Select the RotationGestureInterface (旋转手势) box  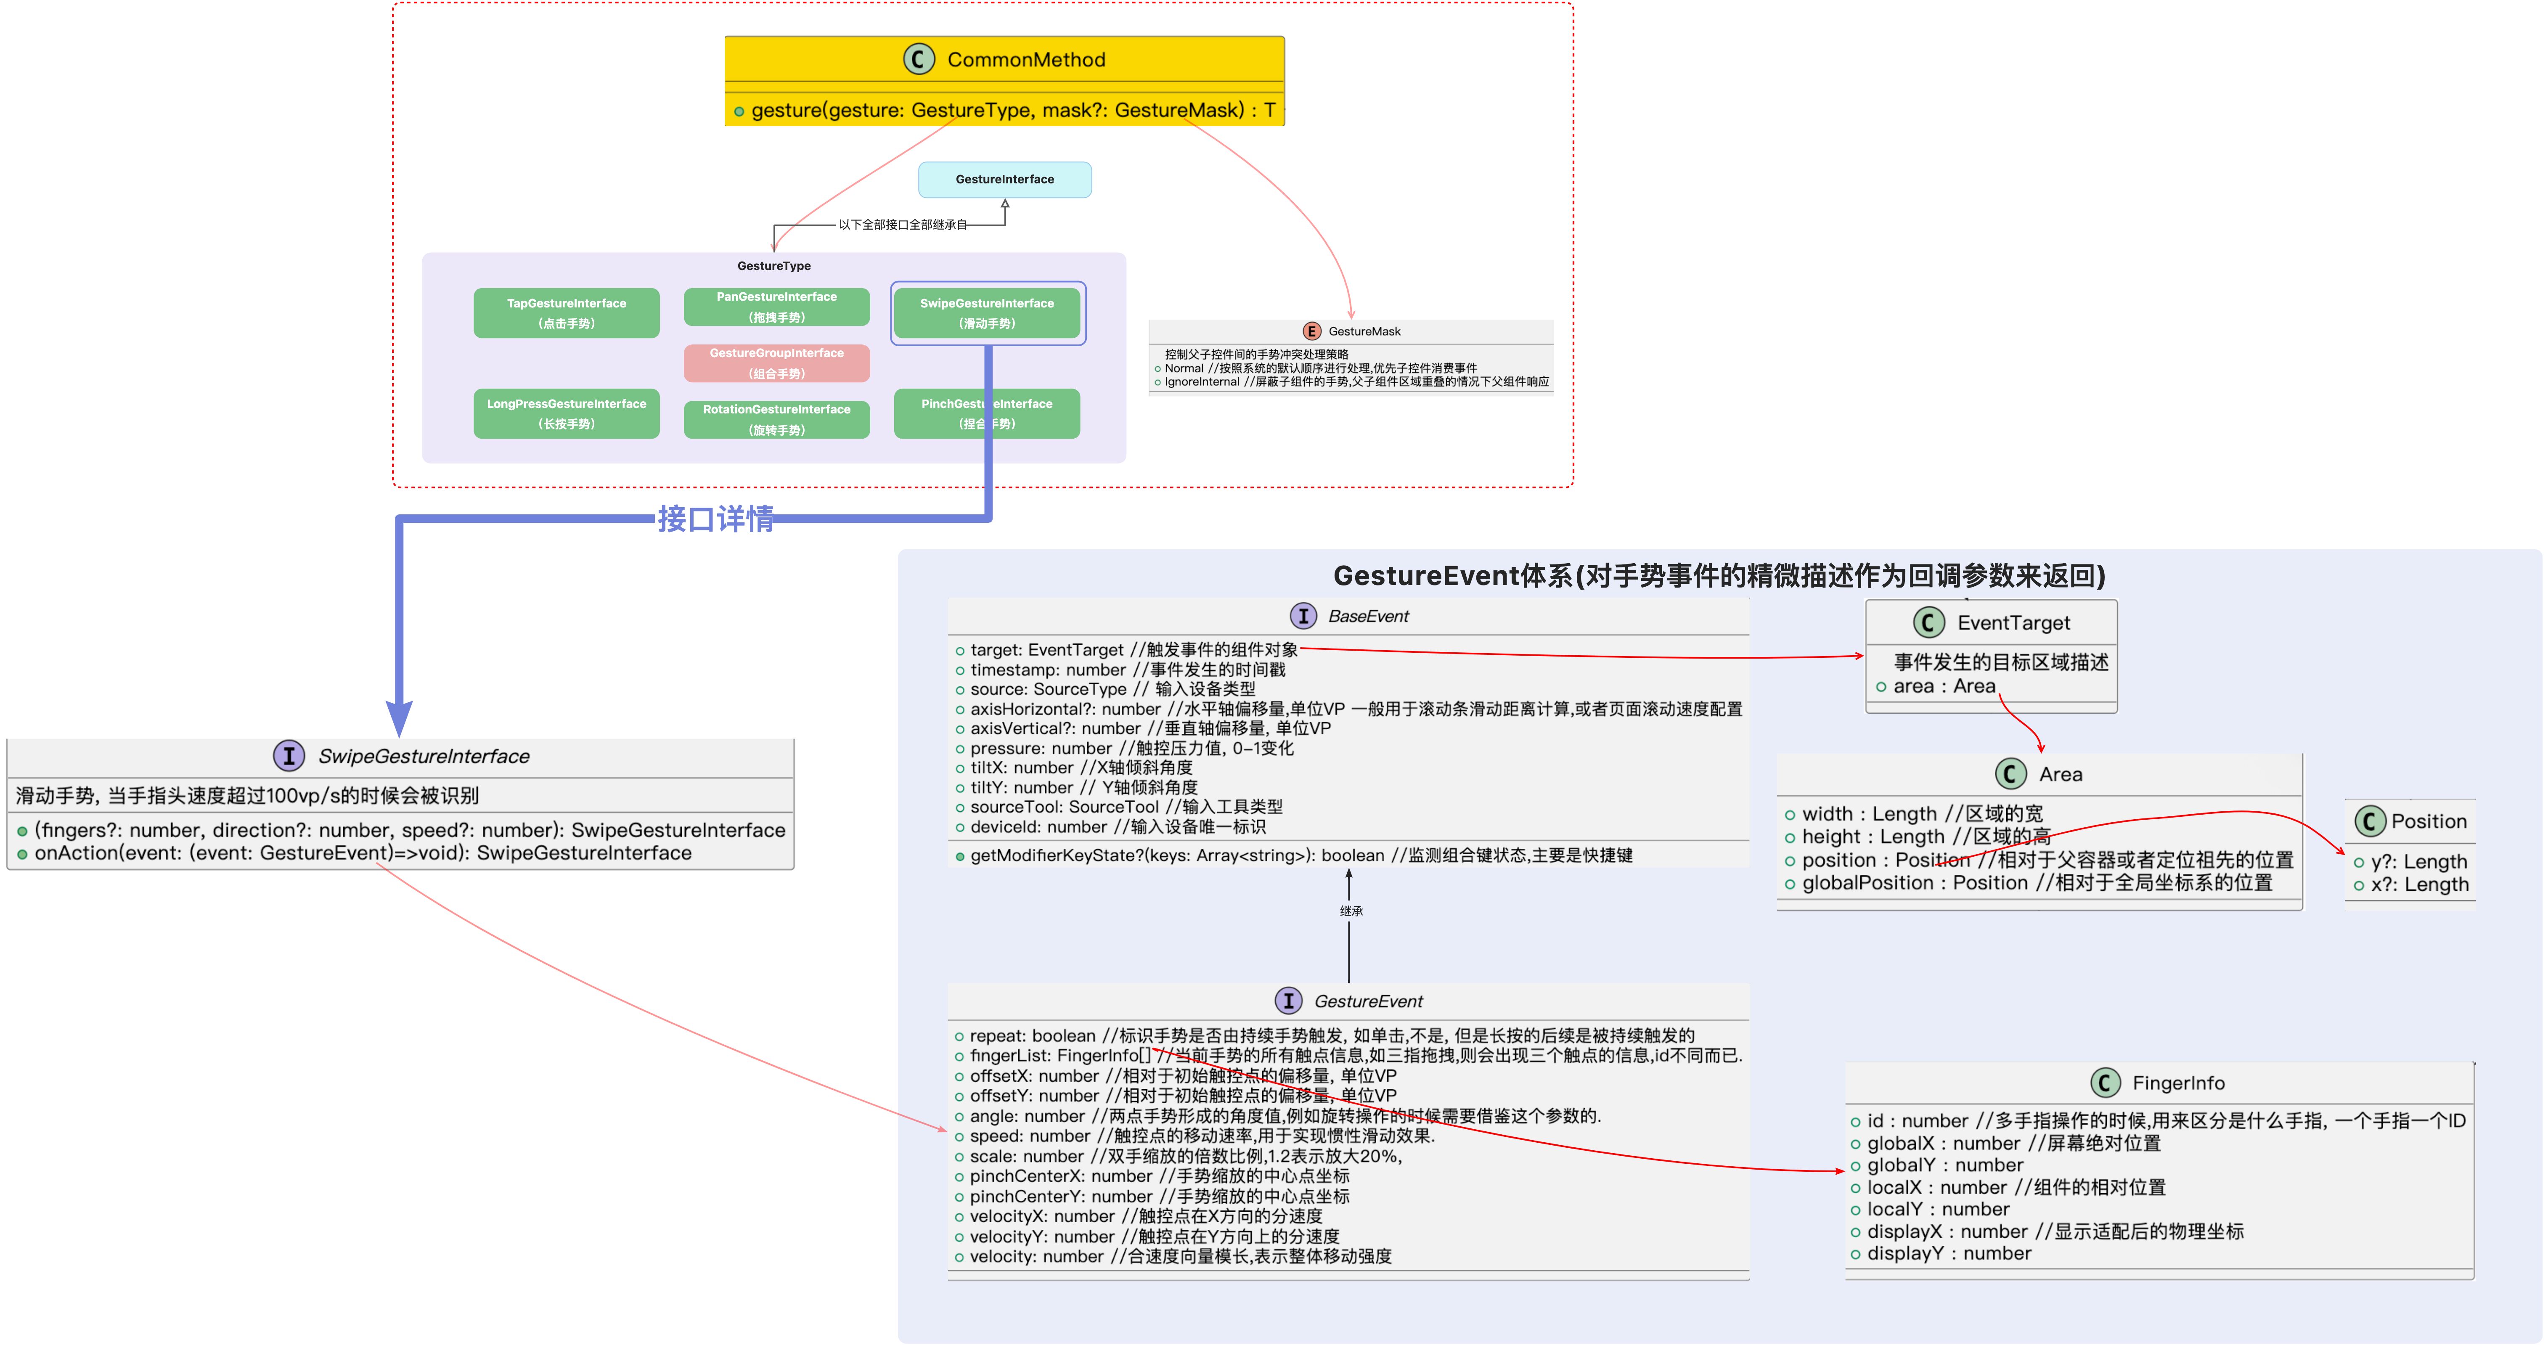[776, 419]
